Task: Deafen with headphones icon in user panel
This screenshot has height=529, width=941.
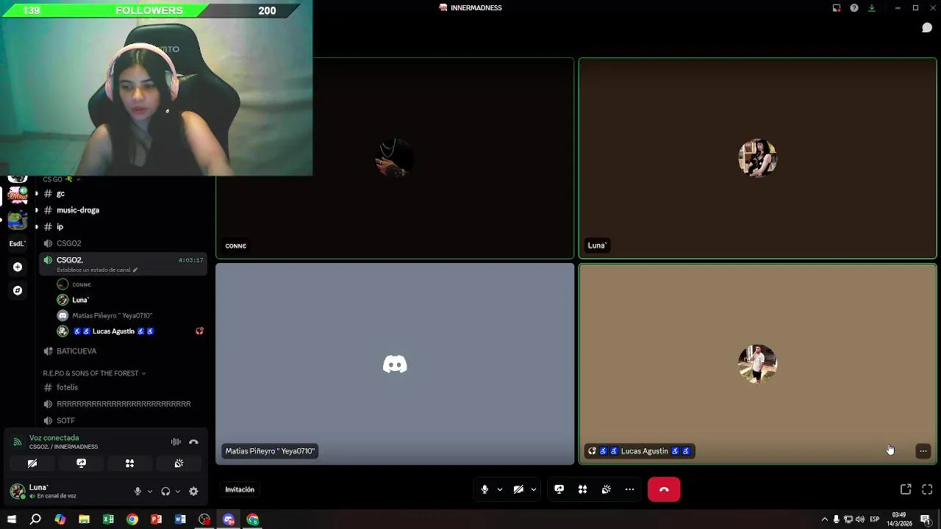Action: click(x=165, y=492)
